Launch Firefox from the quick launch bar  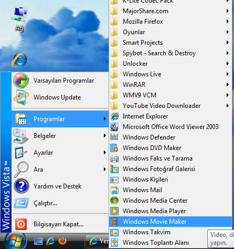(x=62, y=241)
